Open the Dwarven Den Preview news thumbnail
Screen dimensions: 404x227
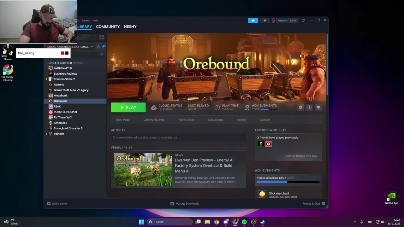coord(143,170)
